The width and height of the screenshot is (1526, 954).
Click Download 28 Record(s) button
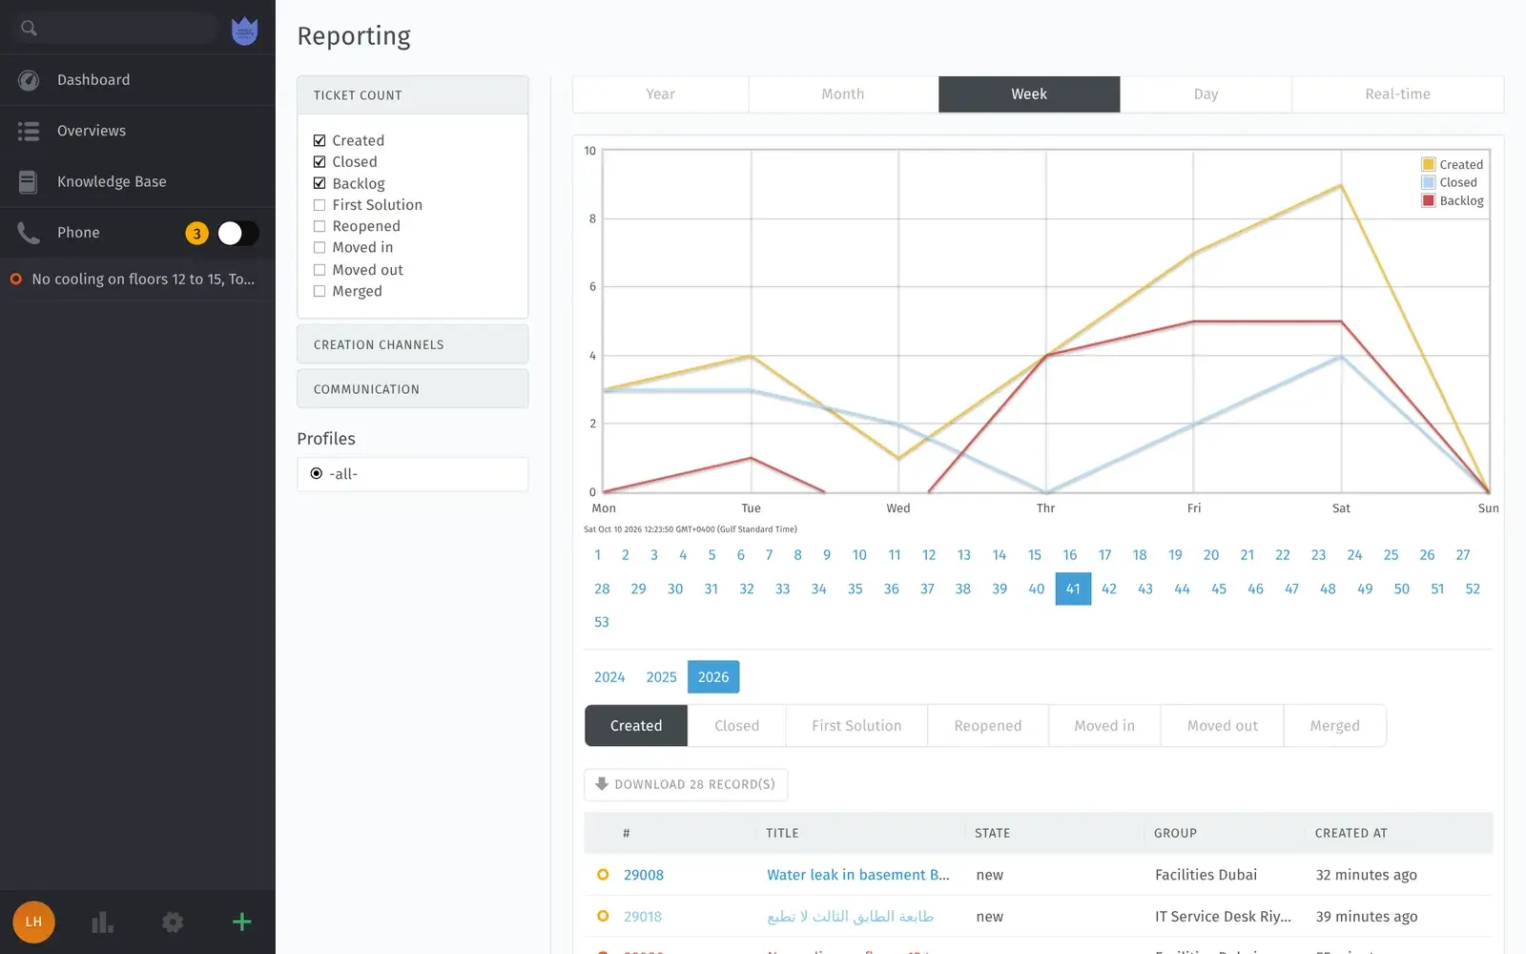click(x=686, y=784)
